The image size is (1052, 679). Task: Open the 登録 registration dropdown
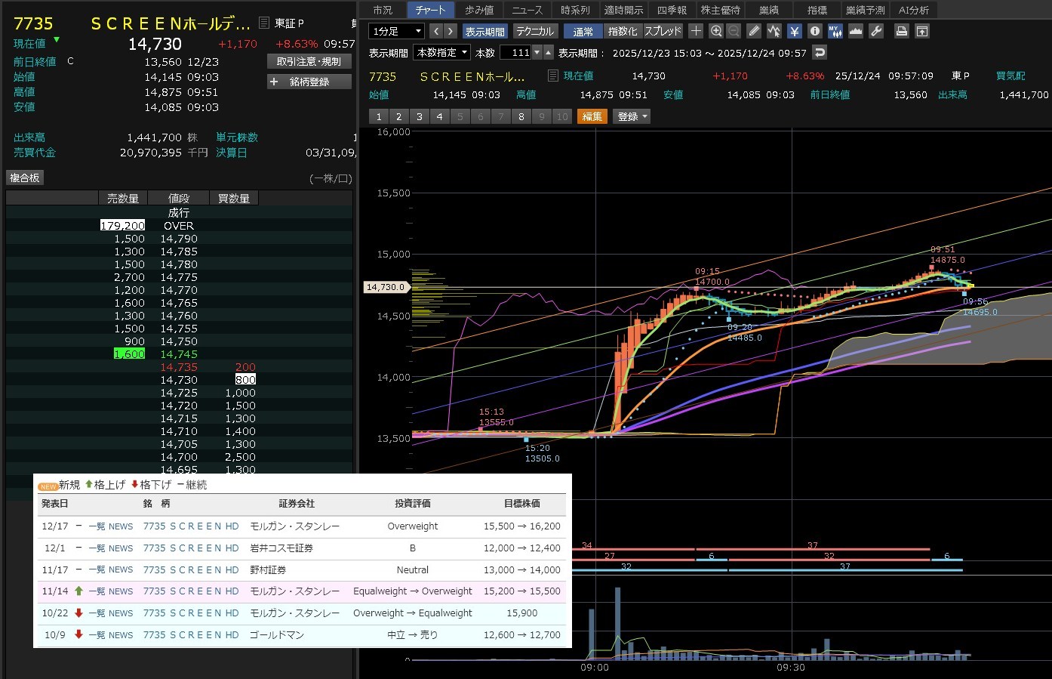[632, 116]
